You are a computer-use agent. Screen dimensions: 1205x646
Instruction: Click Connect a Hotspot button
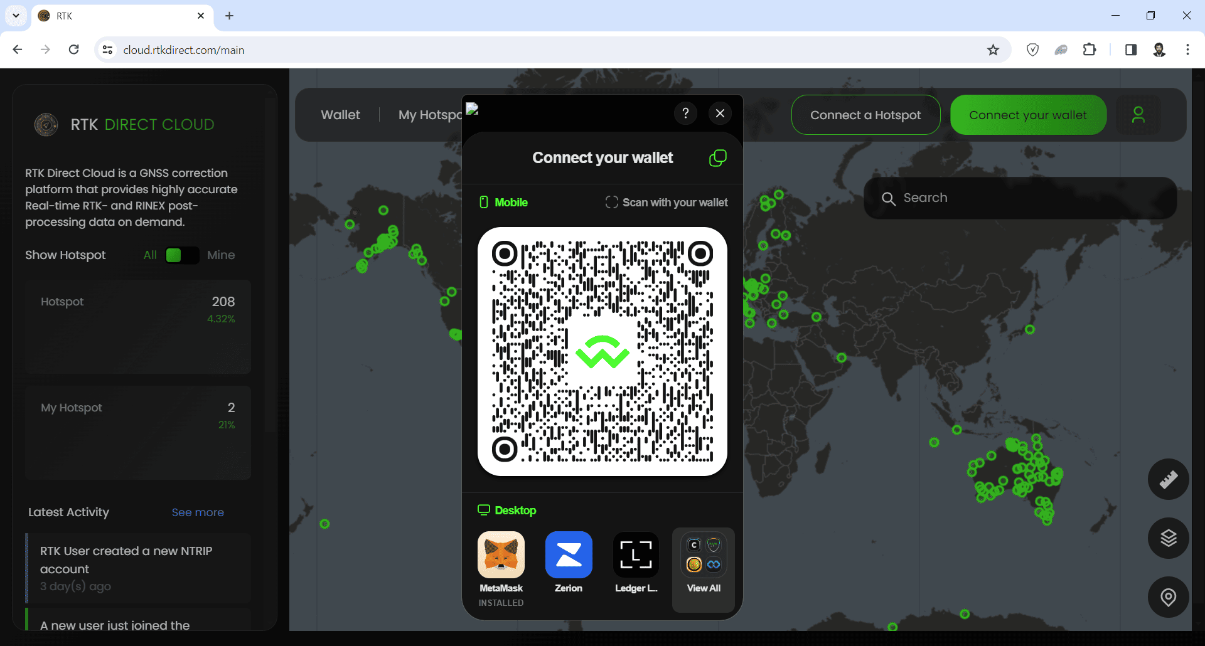[x=865, y=115]
